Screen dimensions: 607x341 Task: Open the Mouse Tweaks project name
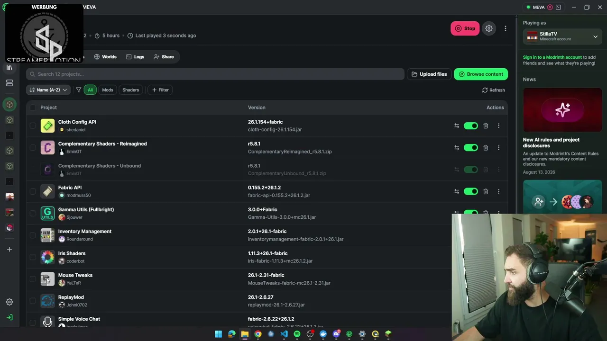tap(75, 275)
